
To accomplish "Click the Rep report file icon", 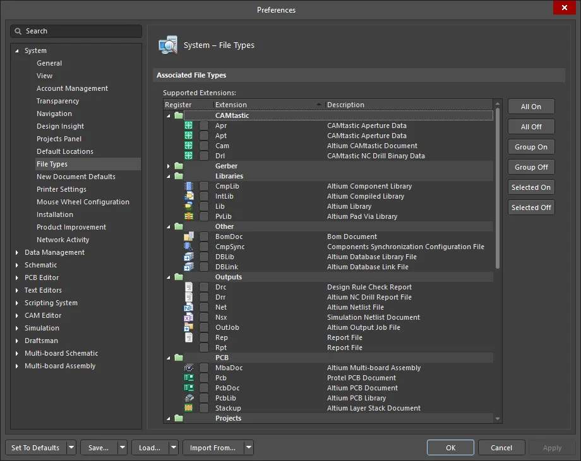I will pyautogui.click(x=189, y=337).
